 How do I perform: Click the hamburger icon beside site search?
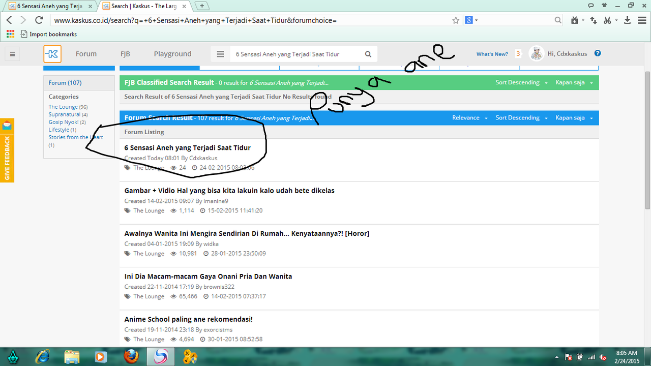point(220,54)
